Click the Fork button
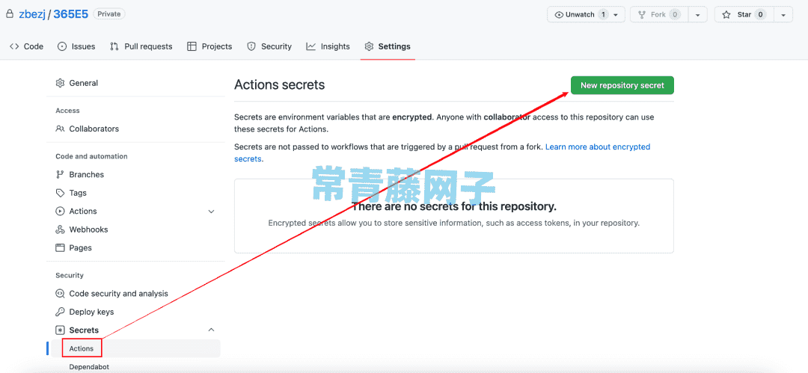 (658, 14)
